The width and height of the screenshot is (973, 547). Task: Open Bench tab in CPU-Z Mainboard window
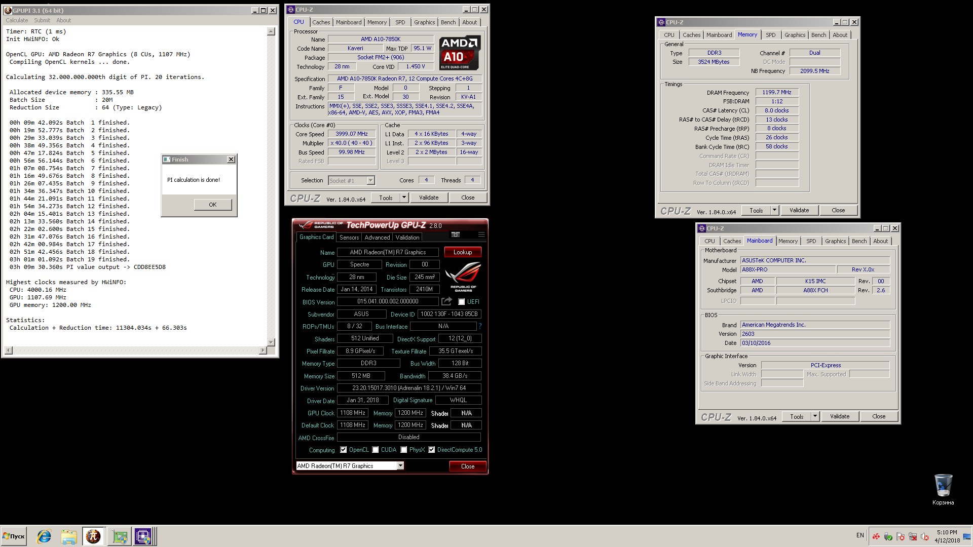pyautogui.click(x=859, y=241)
